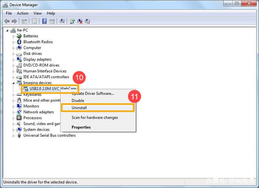Select the Computer tree label

32,48
